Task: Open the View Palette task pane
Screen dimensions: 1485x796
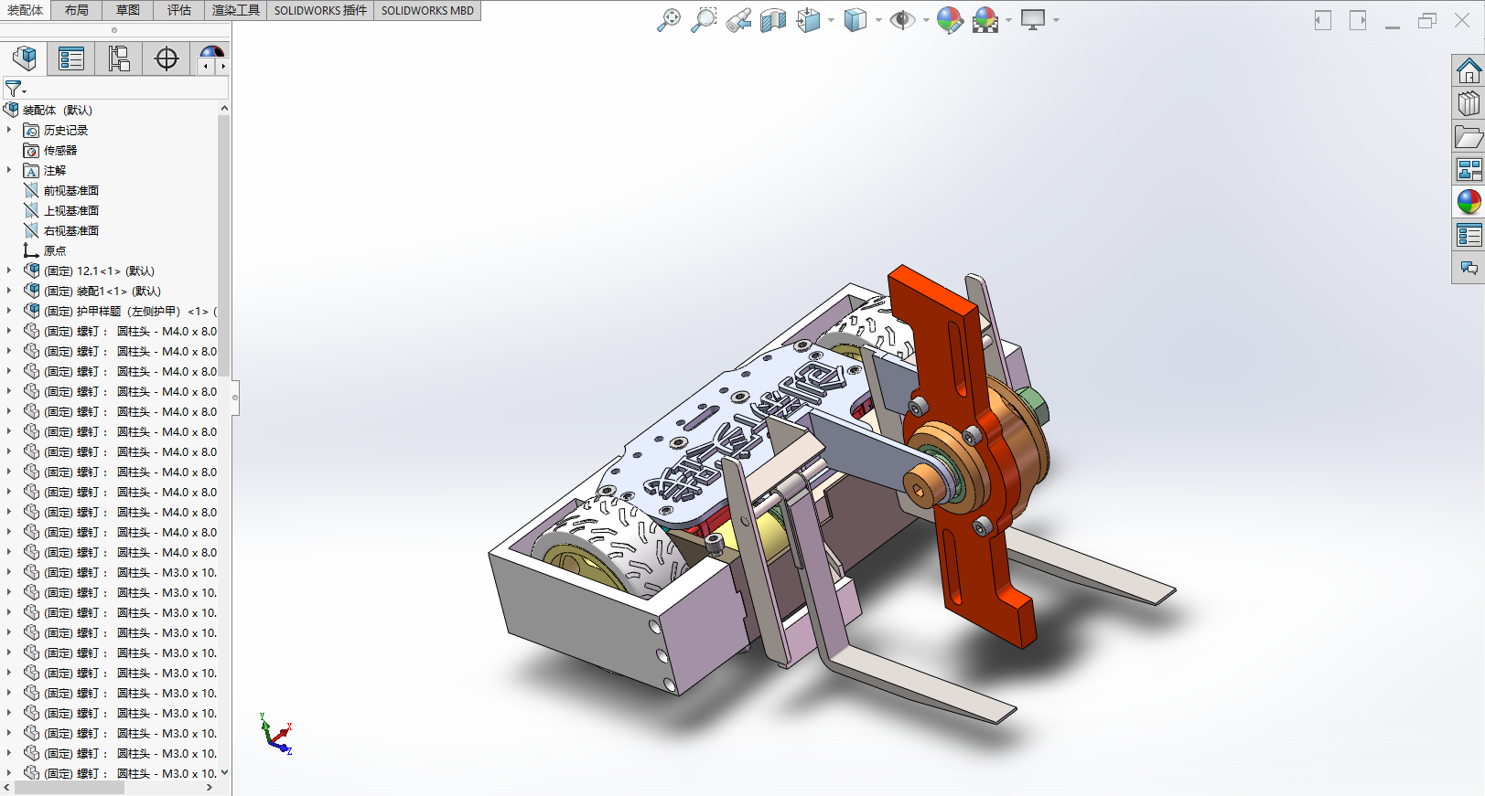Action: coord(1469,169)
